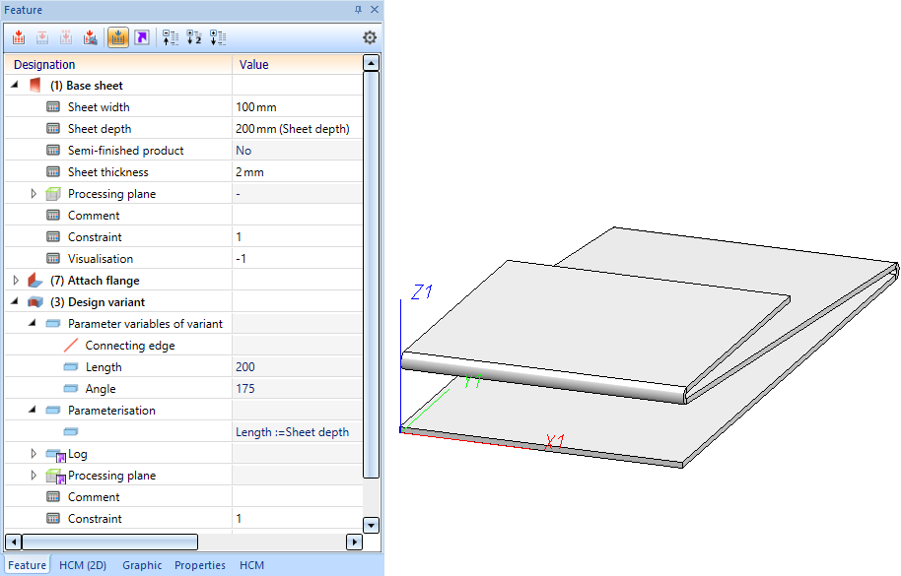Collapse Parameter variables of variant
Screen dimensions: 901x576
34,324
